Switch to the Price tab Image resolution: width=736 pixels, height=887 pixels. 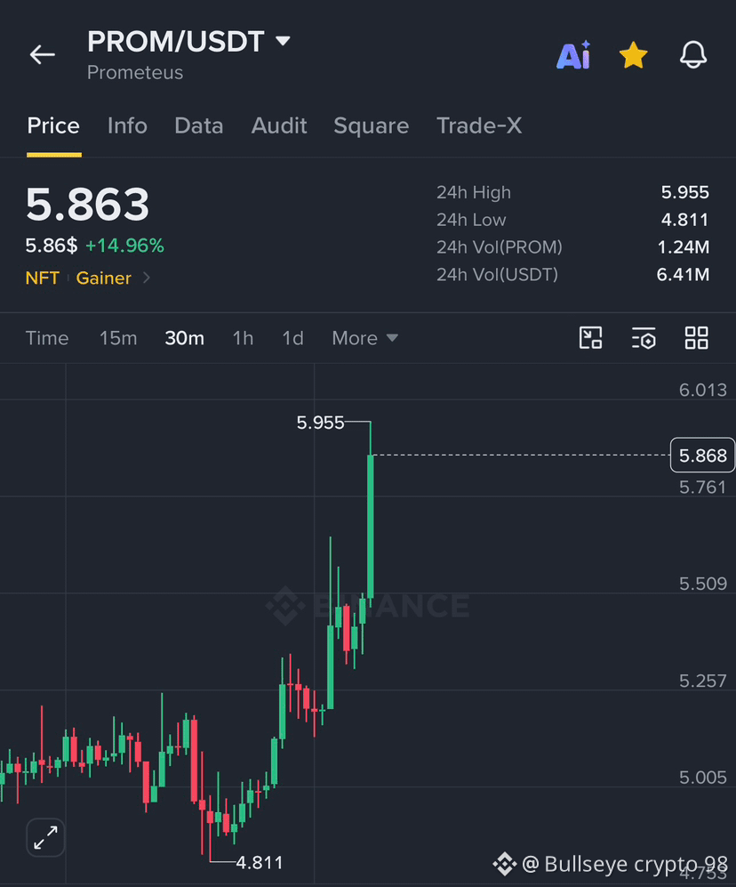coord(53,125)
